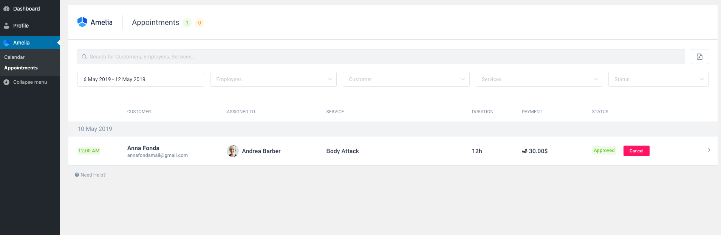Click the Need Help question icon
This screenshot has width=721, height=235.
[x=77, y=175]
